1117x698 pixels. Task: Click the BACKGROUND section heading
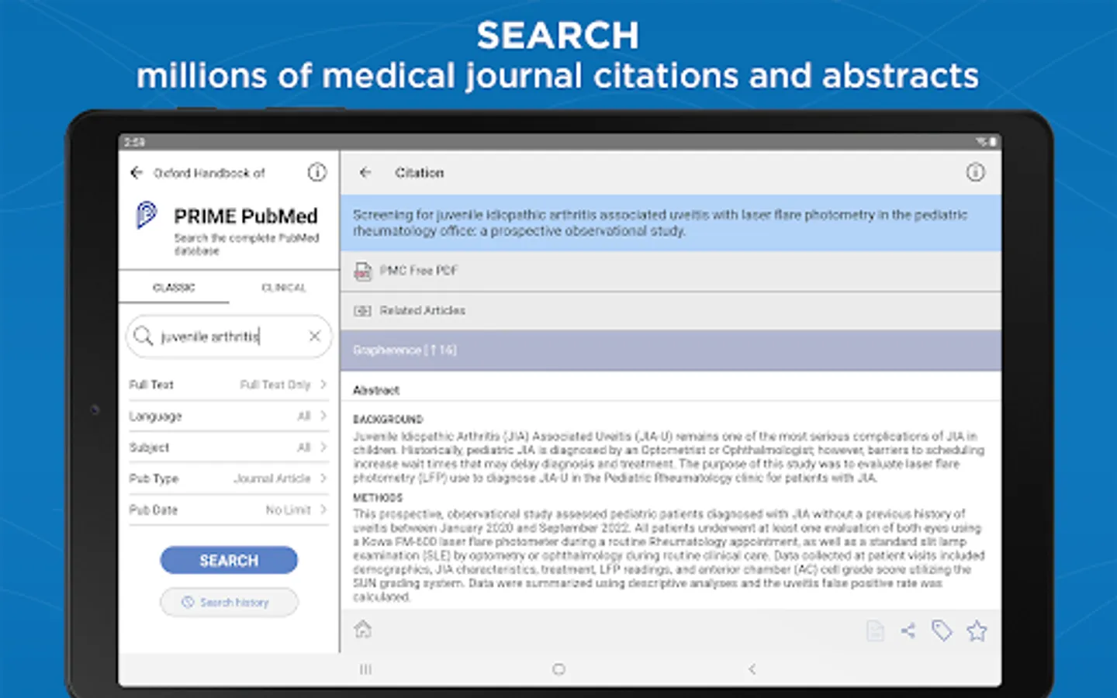[388, 420]
